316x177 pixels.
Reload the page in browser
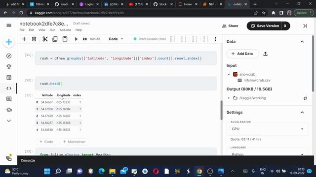[21, 13]
